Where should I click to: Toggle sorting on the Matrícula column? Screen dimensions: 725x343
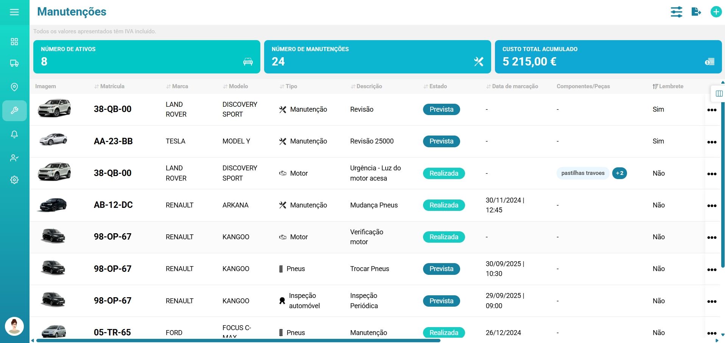(x=96, y=86)
